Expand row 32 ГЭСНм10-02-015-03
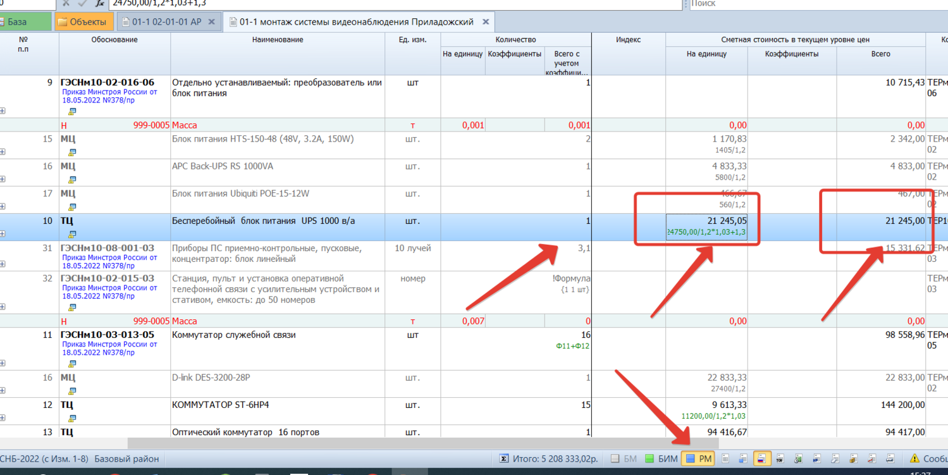948x475 pixels. [3, 307]
